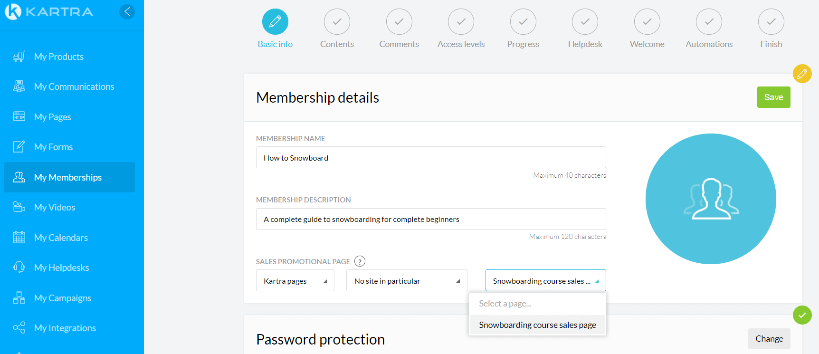
Task: Open the Sales Promotional Page help tooltip
Action: (x=360, y=261)
